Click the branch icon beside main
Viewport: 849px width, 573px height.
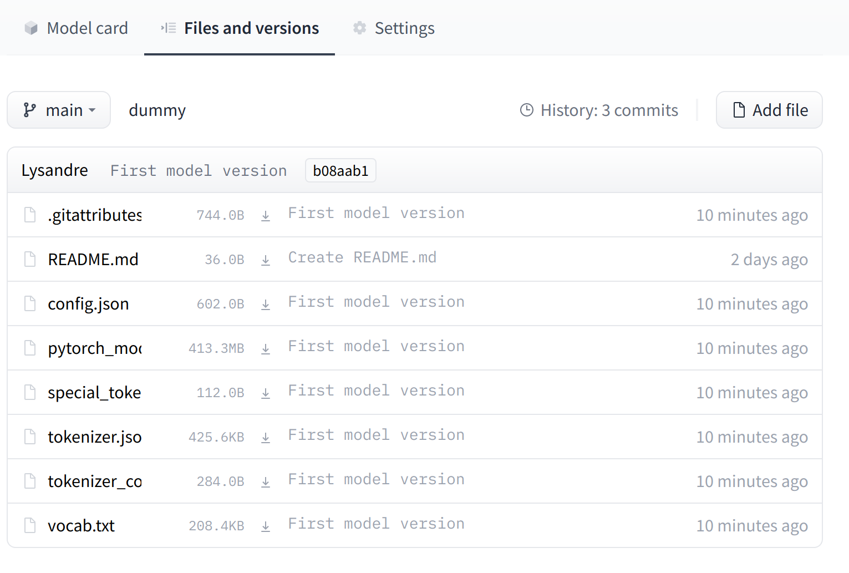[30, 110]
